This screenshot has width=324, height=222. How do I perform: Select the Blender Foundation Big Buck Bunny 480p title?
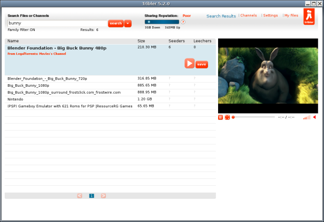[x=57, y=48]
